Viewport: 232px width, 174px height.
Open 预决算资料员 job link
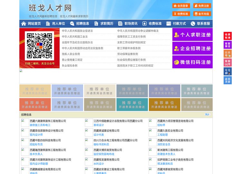point(165,164)
